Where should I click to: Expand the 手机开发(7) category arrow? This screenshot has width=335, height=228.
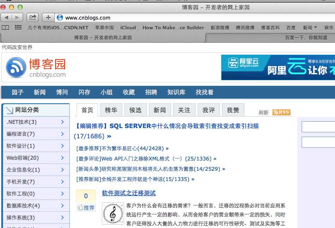[62, 182]
